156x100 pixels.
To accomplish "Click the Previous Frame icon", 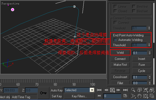I will pyautogui.click(x=106, y=90).
